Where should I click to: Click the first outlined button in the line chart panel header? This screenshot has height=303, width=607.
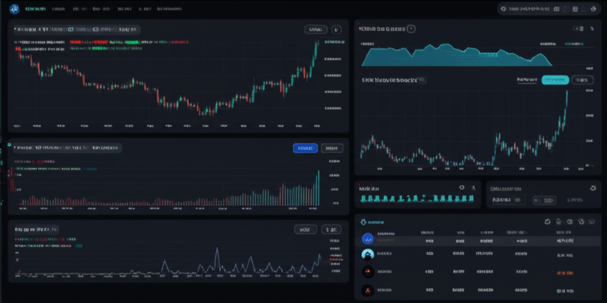click(x=305, y=230)
